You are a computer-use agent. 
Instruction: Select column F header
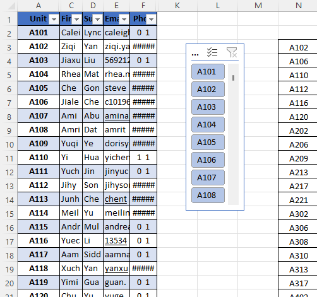(x=143, y=6)
